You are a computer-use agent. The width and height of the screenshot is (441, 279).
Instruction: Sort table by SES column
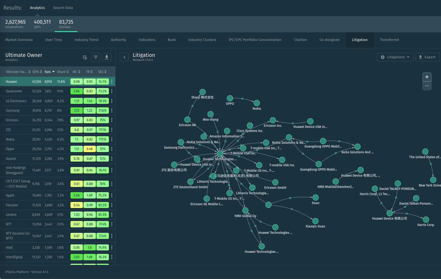point(103,72)
